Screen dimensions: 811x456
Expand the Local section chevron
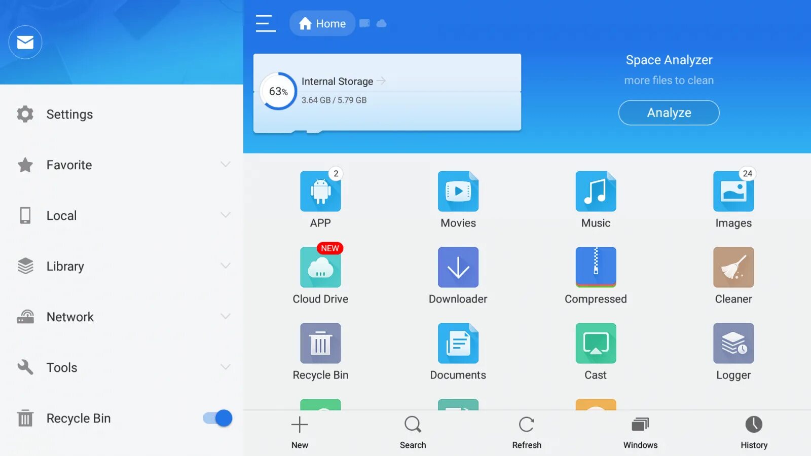pos(226,215)
